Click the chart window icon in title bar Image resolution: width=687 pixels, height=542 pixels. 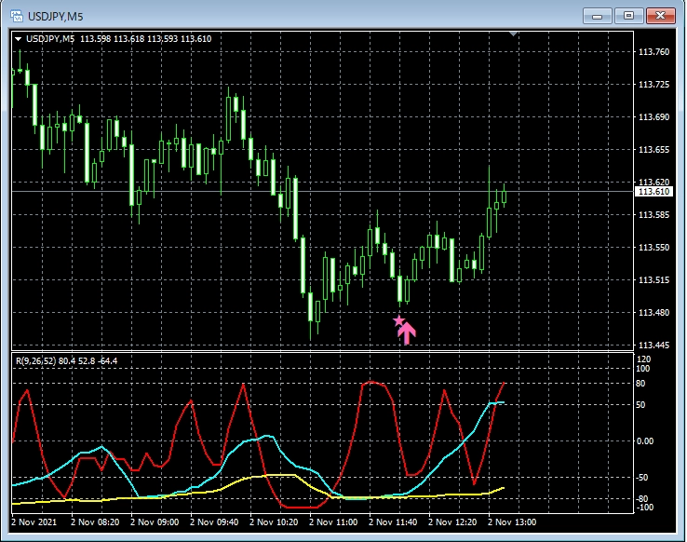16,16
